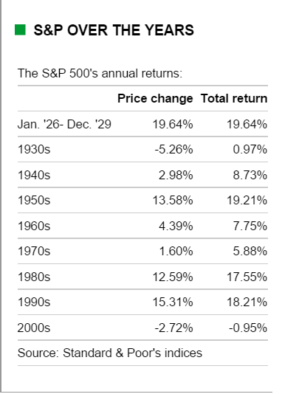The height and width of the screenshot is (394, 282).
Task: Click the S&P OVER THE YEARS heading
Action: click(114, 30)
